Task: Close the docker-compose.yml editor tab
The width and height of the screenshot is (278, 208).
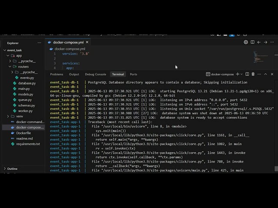Action: 87,42
